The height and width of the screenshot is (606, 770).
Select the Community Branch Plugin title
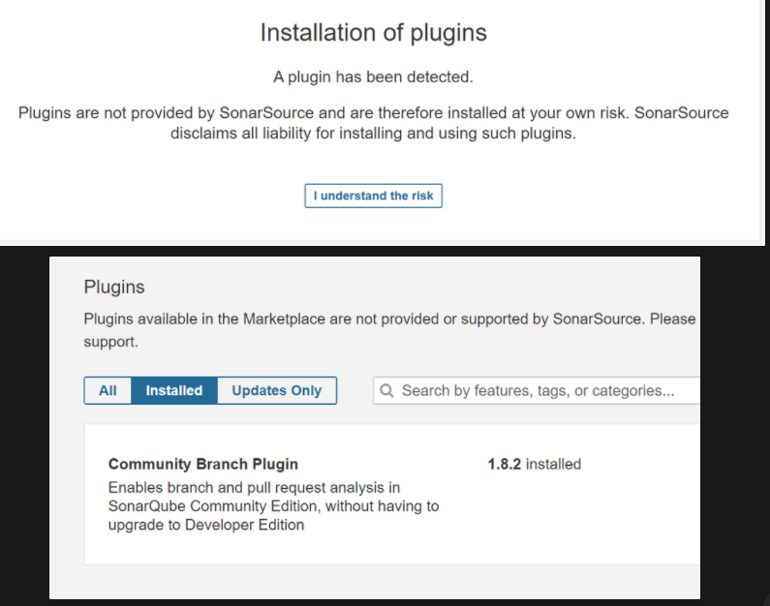202,465
